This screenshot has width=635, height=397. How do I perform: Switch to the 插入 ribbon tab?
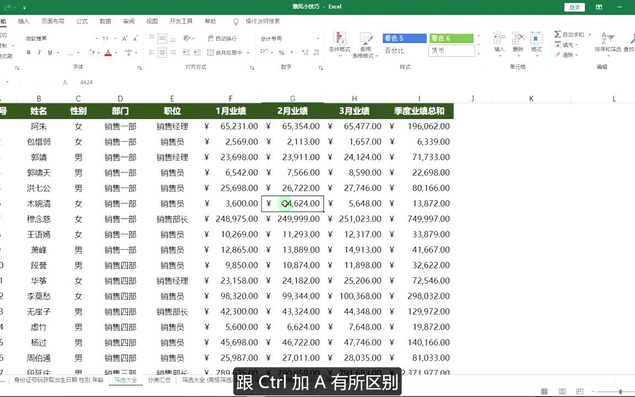24,21
